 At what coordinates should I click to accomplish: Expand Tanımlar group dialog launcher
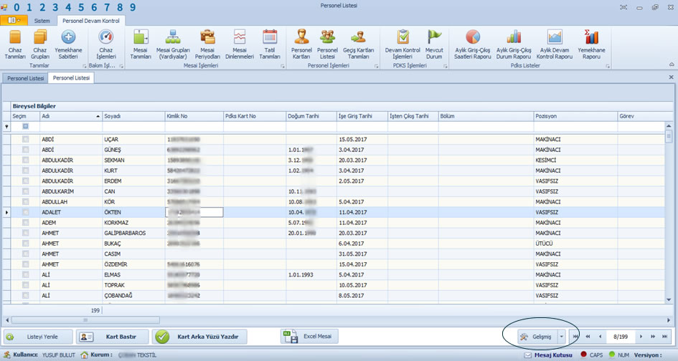85,66
